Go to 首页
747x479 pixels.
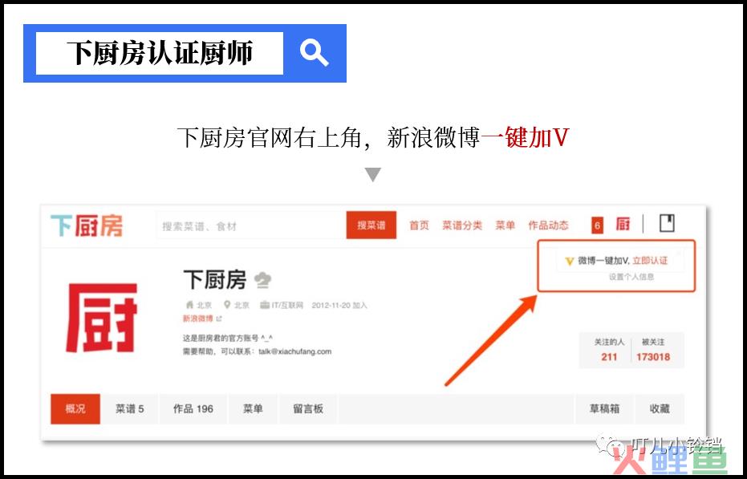(x=419, y=225)
